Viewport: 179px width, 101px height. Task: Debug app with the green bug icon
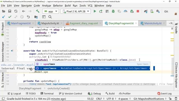pos(113,11)
